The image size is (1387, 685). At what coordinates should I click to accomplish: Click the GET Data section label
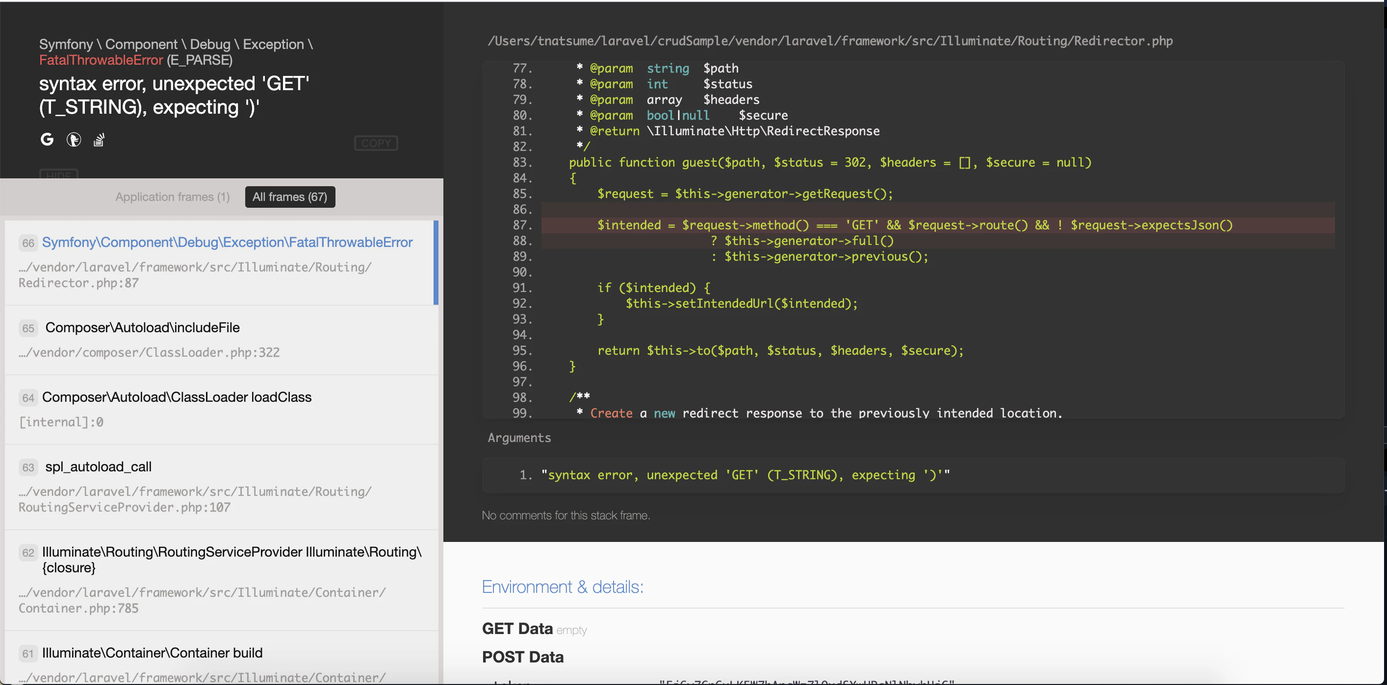click(517, 629)
